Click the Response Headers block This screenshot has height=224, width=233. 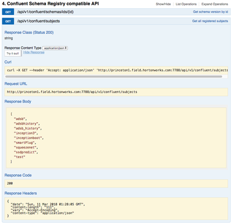click(x=116, y=209)
